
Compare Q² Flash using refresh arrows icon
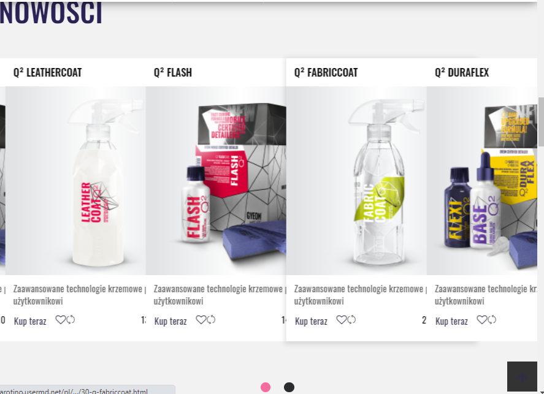coord(212,320)
